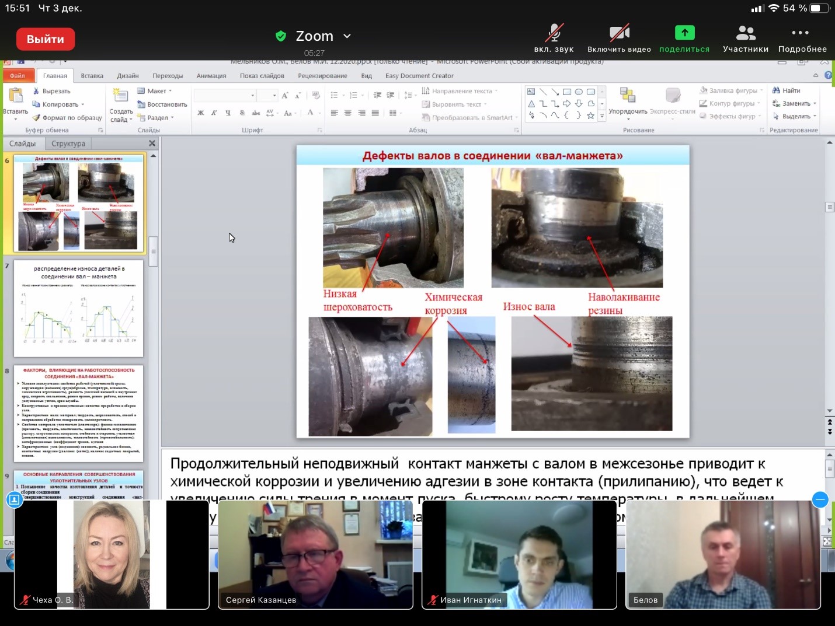835x626 pixels.
Task: Turn on video with camera icon
Action: pos(619,34)
